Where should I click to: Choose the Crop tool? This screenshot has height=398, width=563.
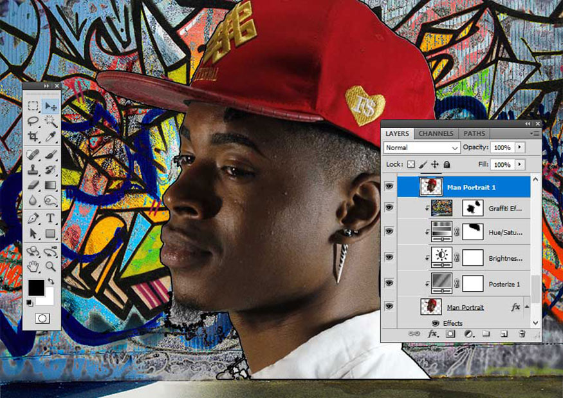33,137
